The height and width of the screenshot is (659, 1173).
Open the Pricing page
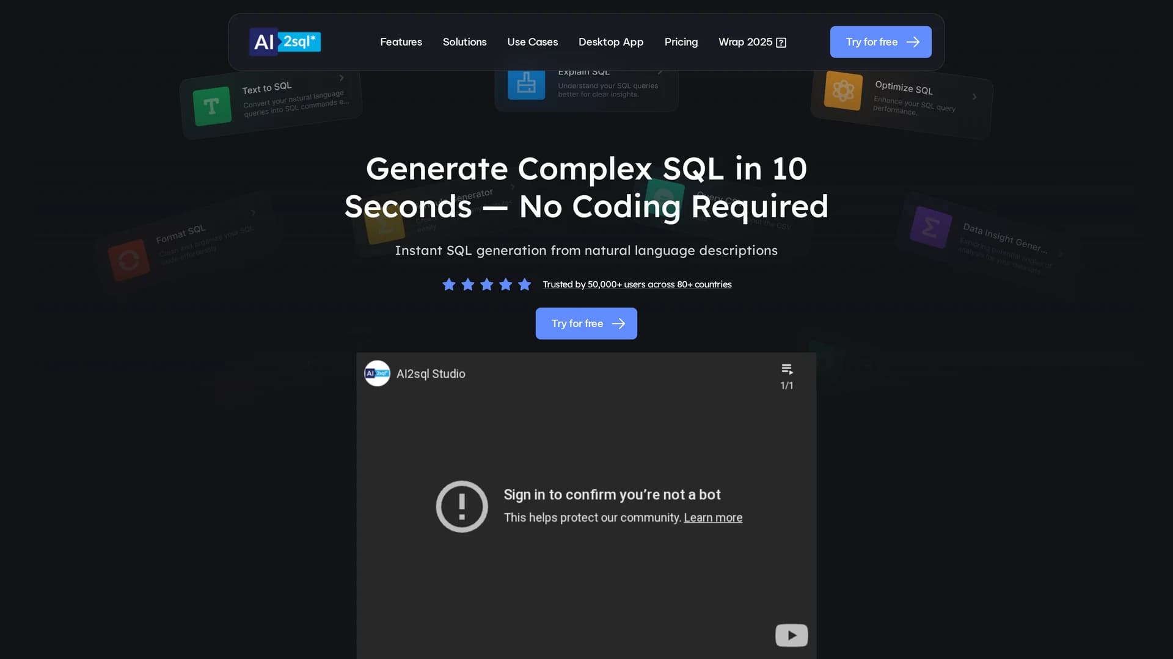point(681,42)
